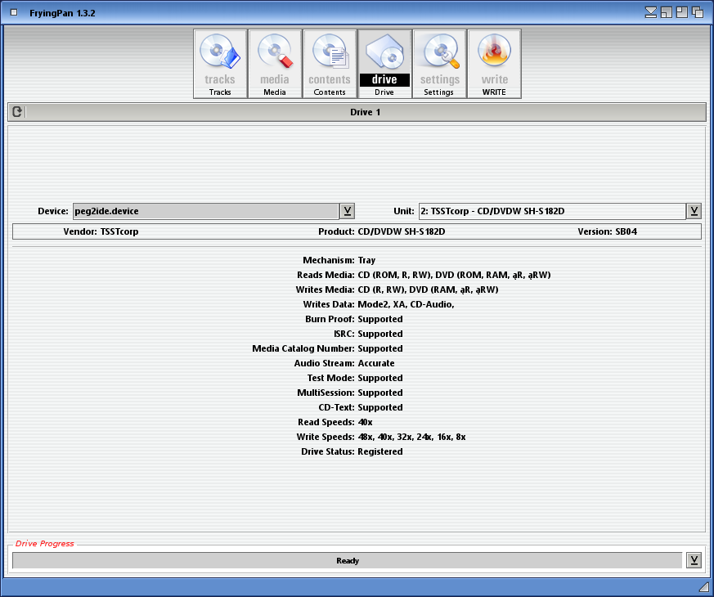
Task: Click the resize gadget in the bottom corner
Action: 703,587
